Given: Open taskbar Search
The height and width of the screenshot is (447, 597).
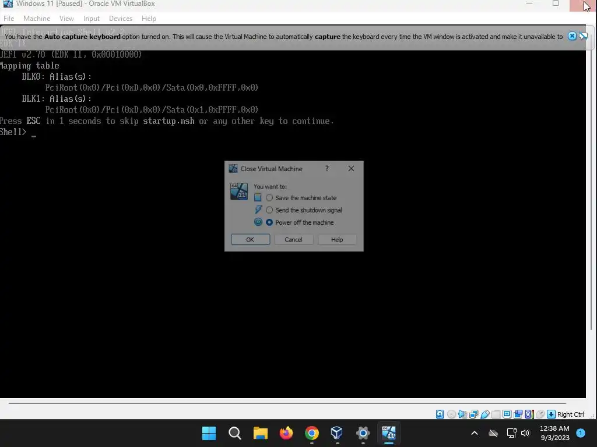Looking at the screenshot, I should (x=234, y=433).
